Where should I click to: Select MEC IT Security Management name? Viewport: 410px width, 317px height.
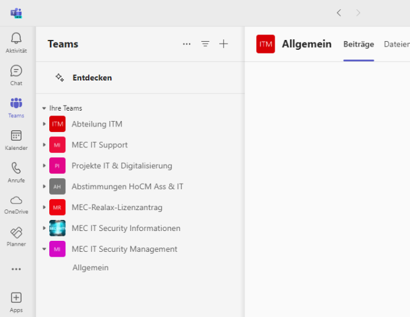(x=124, y=249)
